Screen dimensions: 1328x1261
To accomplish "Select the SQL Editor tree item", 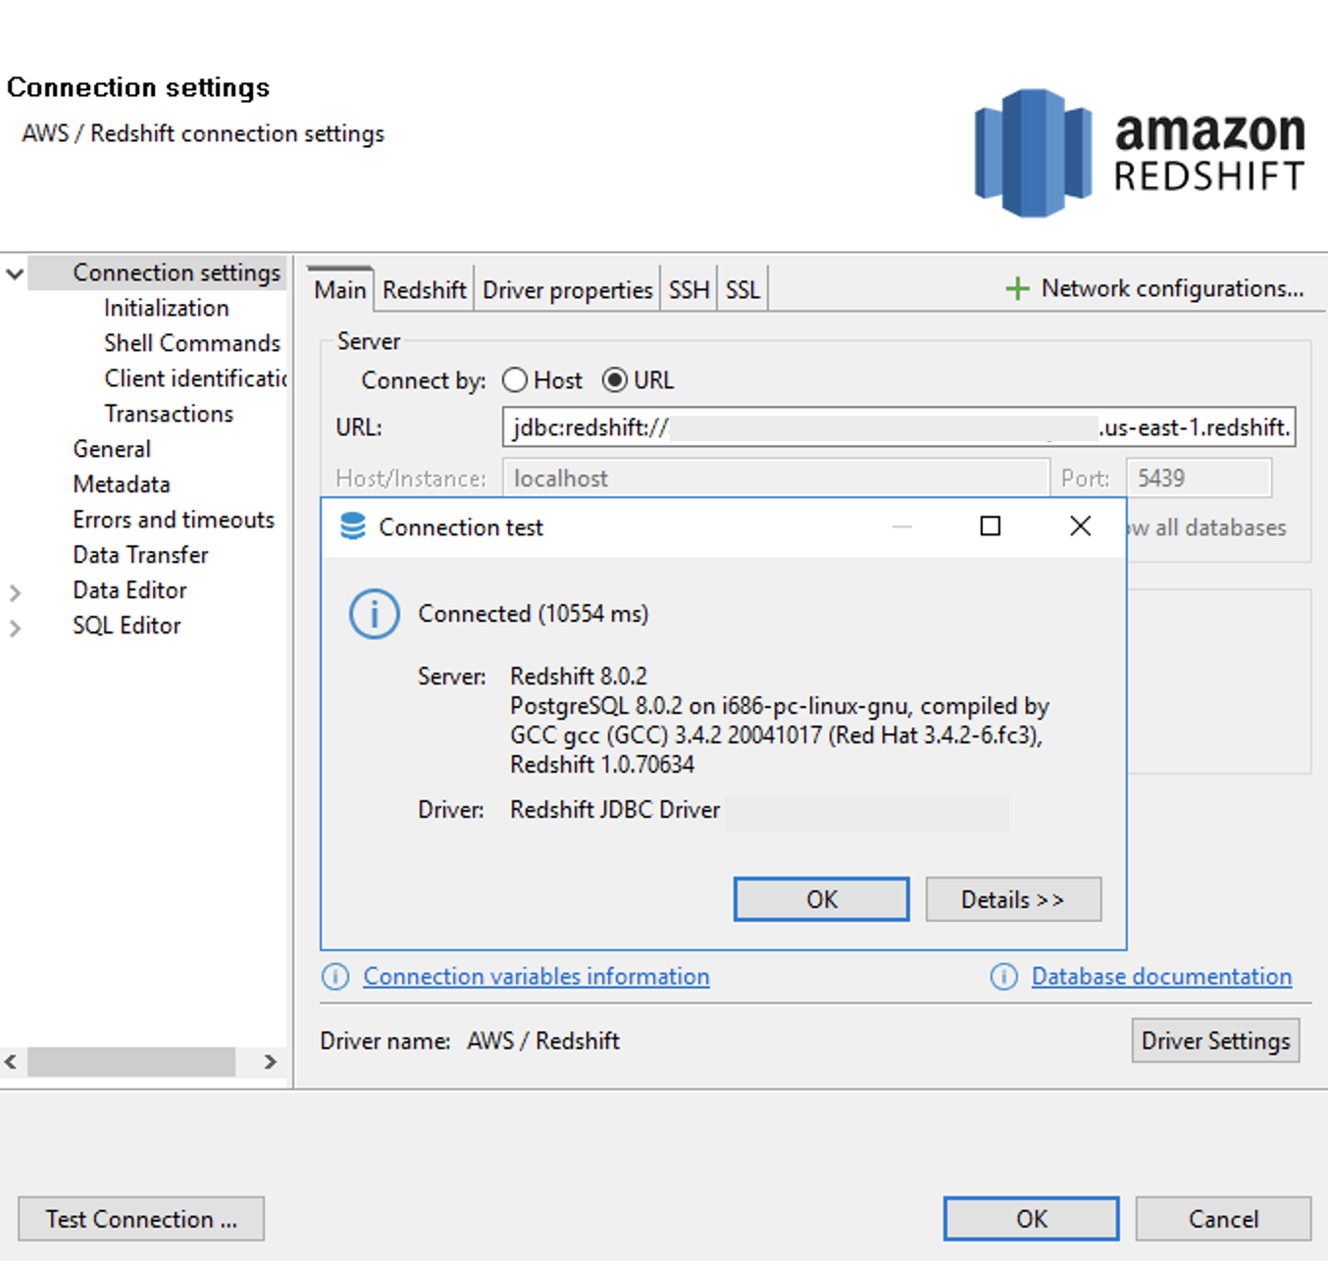I will (127, 626).
